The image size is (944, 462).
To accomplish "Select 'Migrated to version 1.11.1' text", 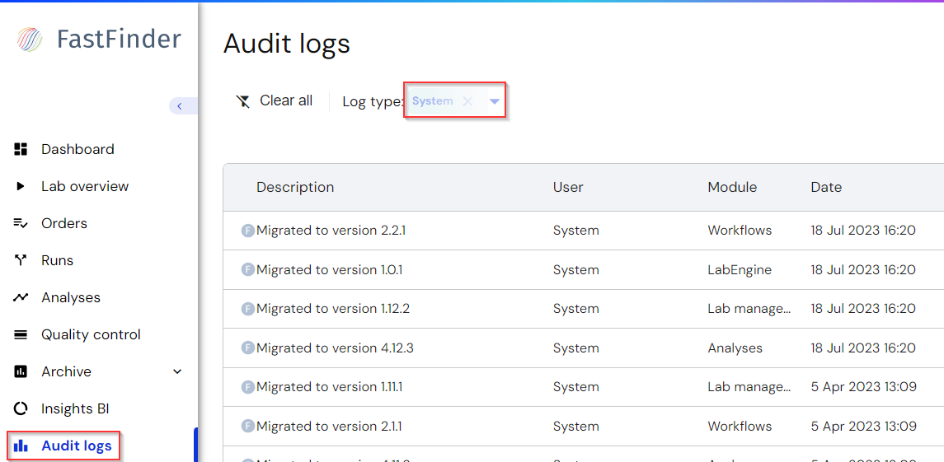I will click(x=329, y=387).
